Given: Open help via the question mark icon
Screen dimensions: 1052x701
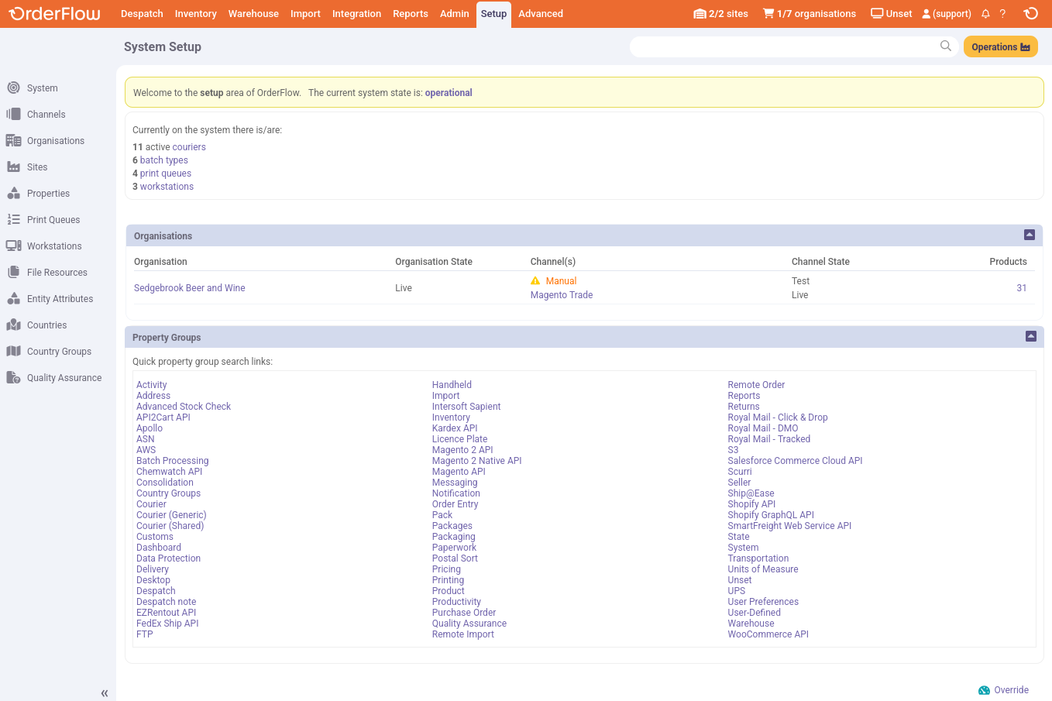Looking at the screenshot, I should (x=1002, y=13).
